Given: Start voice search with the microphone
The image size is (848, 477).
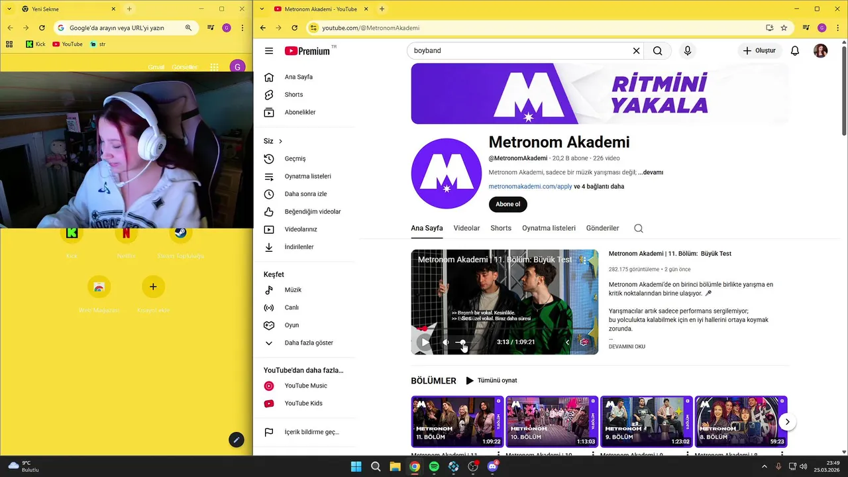Looking at the screenshot, I should coord(687,51).
